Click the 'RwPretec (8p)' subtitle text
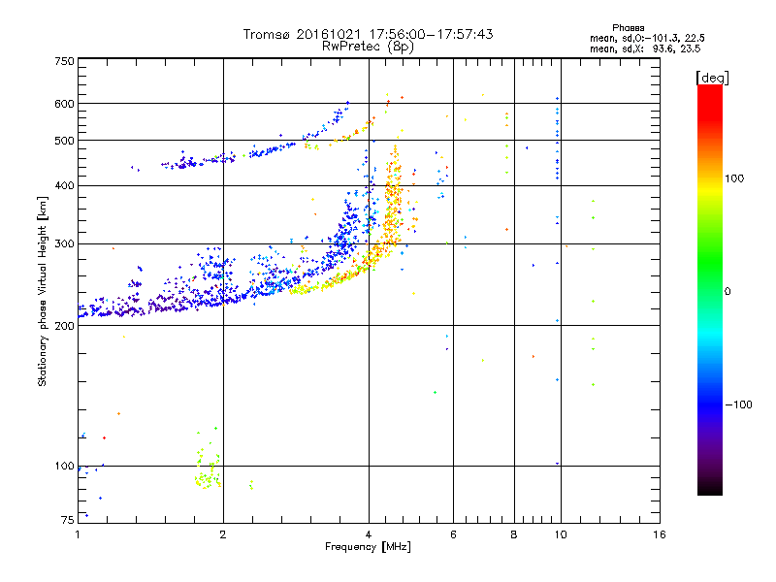 coord(368,47)
